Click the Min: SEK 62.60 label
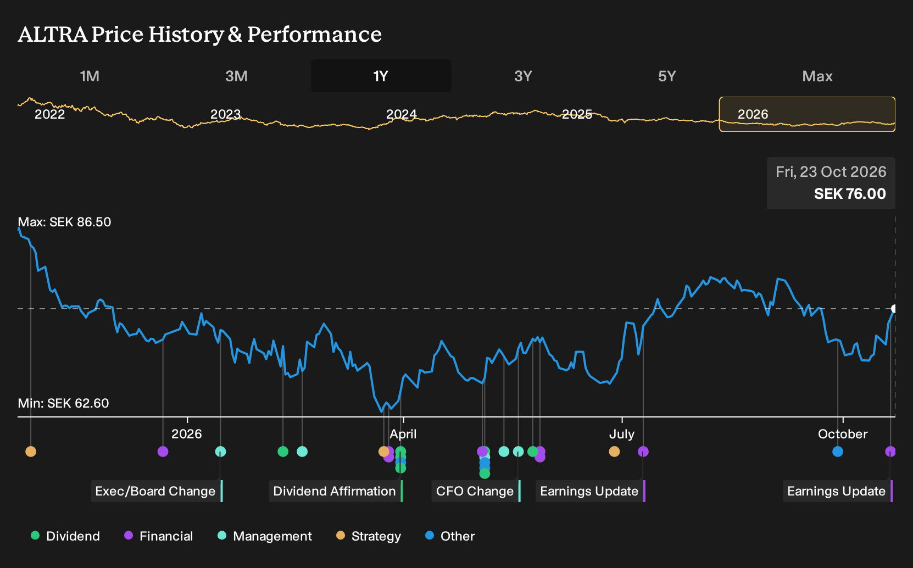Image resolution: width=913 pixels, height=568 pixels. tap(63, 403)
